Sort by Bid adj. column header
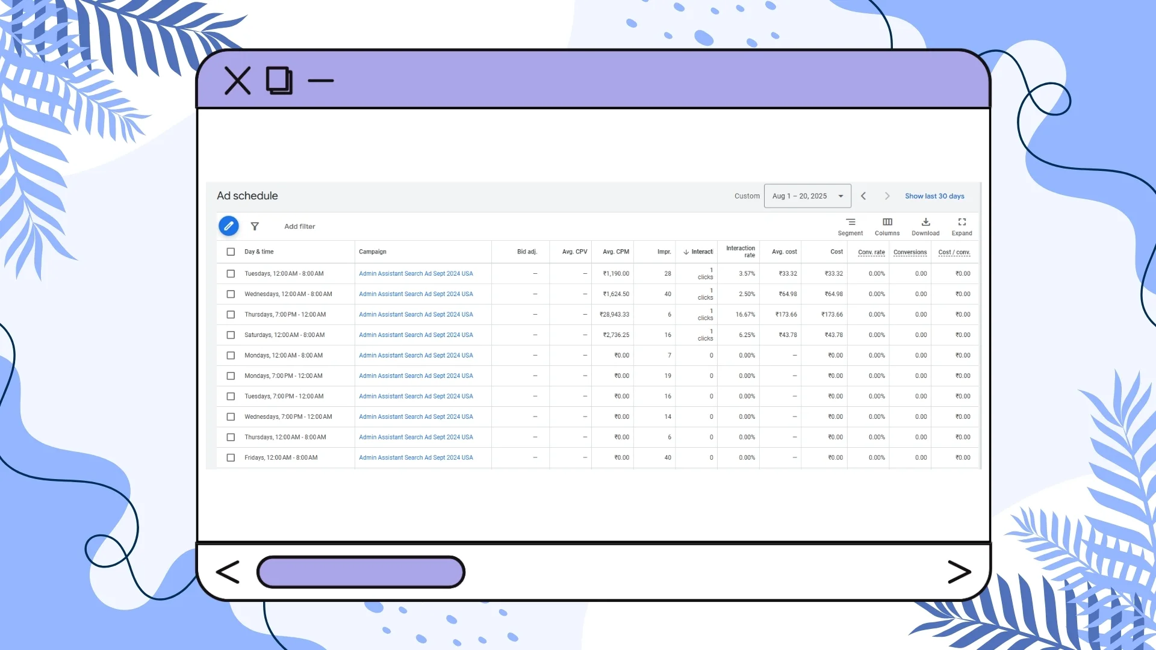 527,252
